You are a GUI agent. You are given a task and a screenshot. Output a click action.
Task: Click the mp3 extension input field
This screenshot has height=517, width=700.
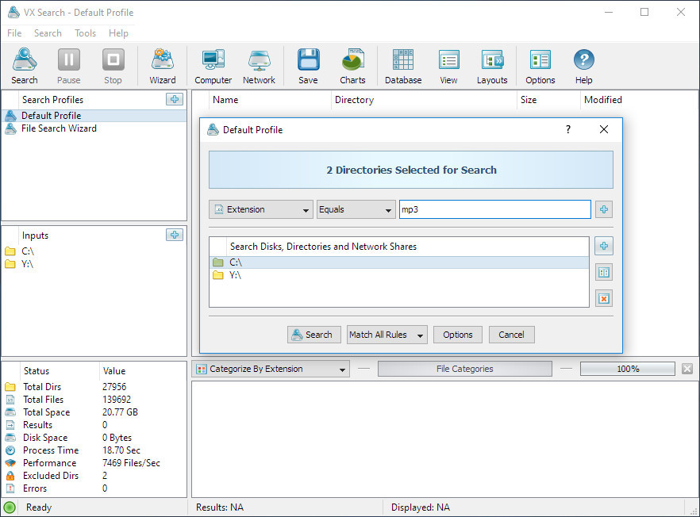point(494,209)
